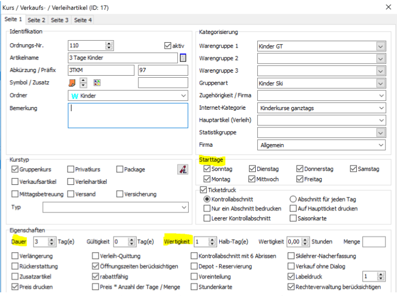This screenshot has width=397, height=296.
Task: Expand the Internet-Kategorie dropdown
Action: (x=381, y=108)
